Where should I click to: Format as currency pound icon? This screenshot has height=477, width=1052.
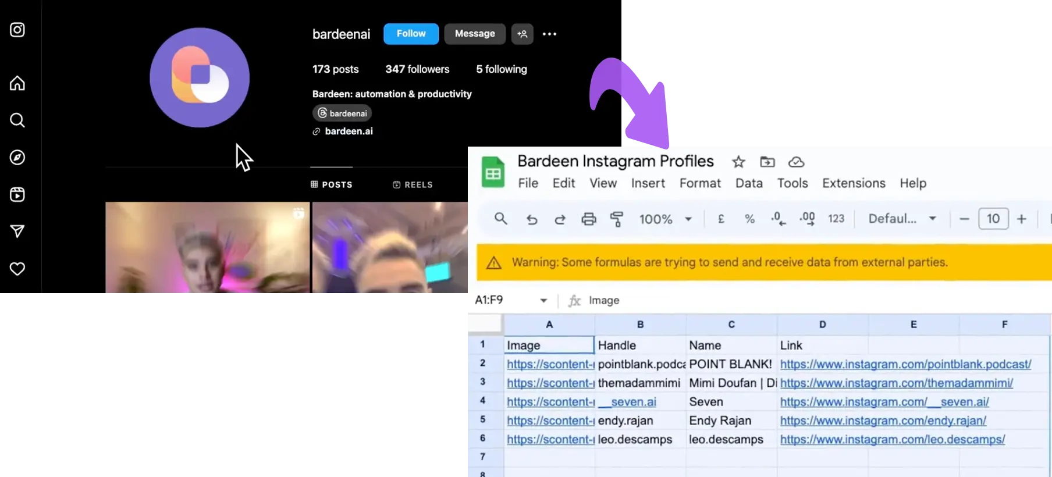click(721, 219)
